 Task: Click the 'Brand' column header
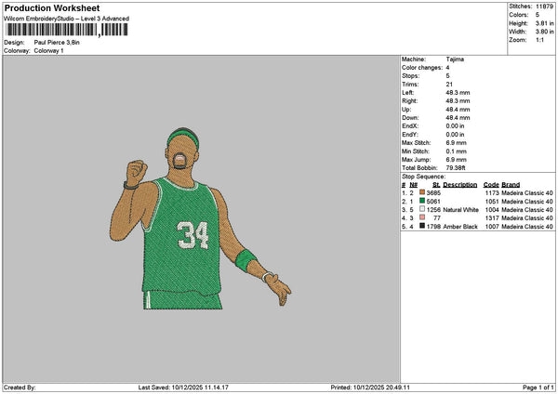coord(511,185)
